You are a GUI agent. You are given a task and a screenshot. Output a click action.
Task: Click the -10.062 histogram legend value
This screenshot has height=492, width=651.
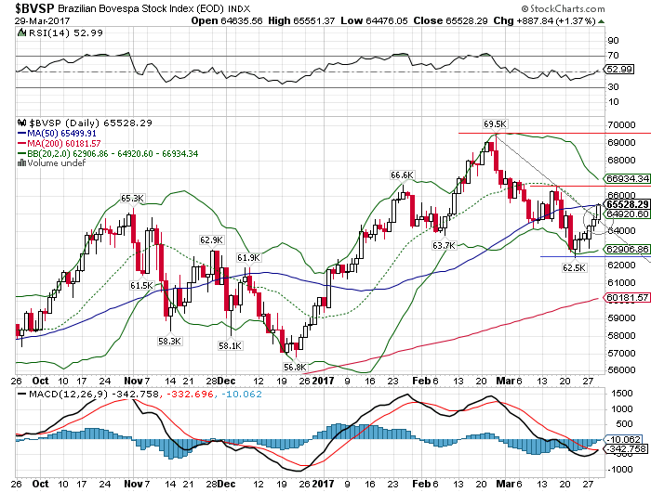[241, 394]
